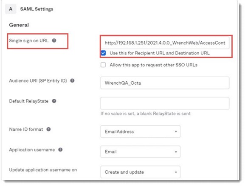Click the Single sign on URL label
Image resolution: width=245 pixels, height=186 pixels.
point(29,40)
